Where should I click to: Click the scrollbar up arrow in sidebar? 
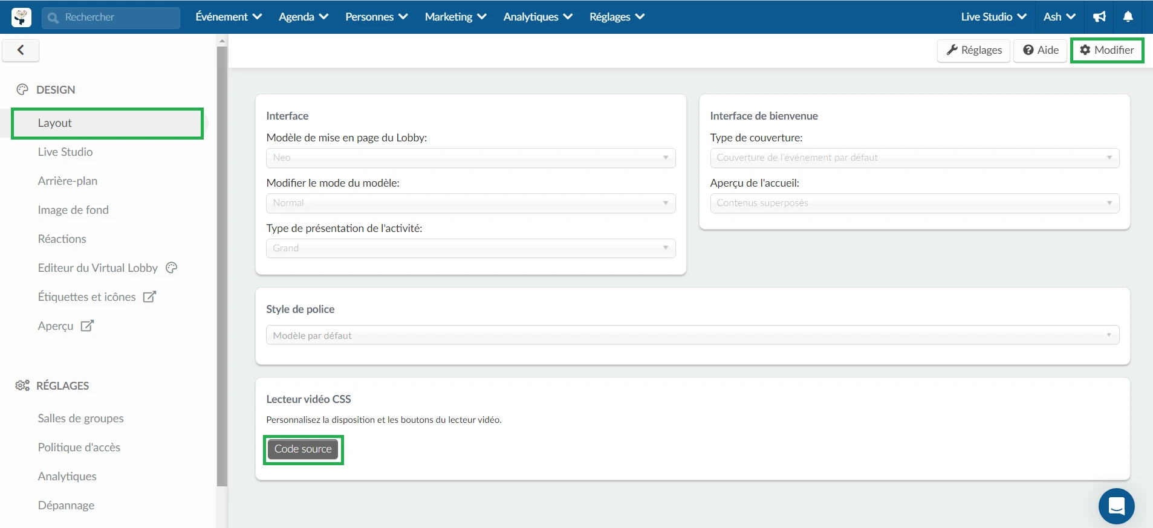222,41
